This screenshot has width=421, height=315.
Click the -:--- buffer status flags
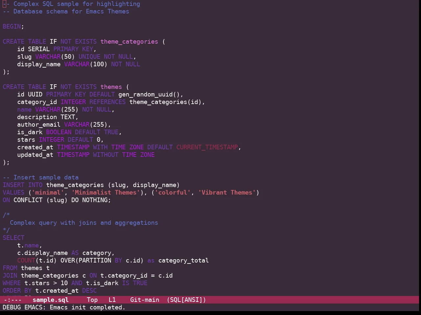[x=12, y=300]
